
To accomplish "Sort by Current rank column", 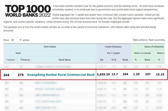I will pos(10,60).
